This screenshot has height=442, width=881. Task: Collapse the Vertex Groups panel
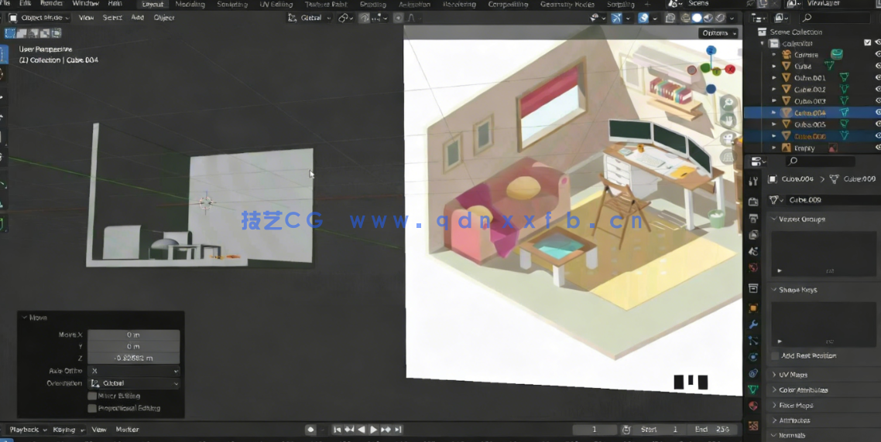798,219
